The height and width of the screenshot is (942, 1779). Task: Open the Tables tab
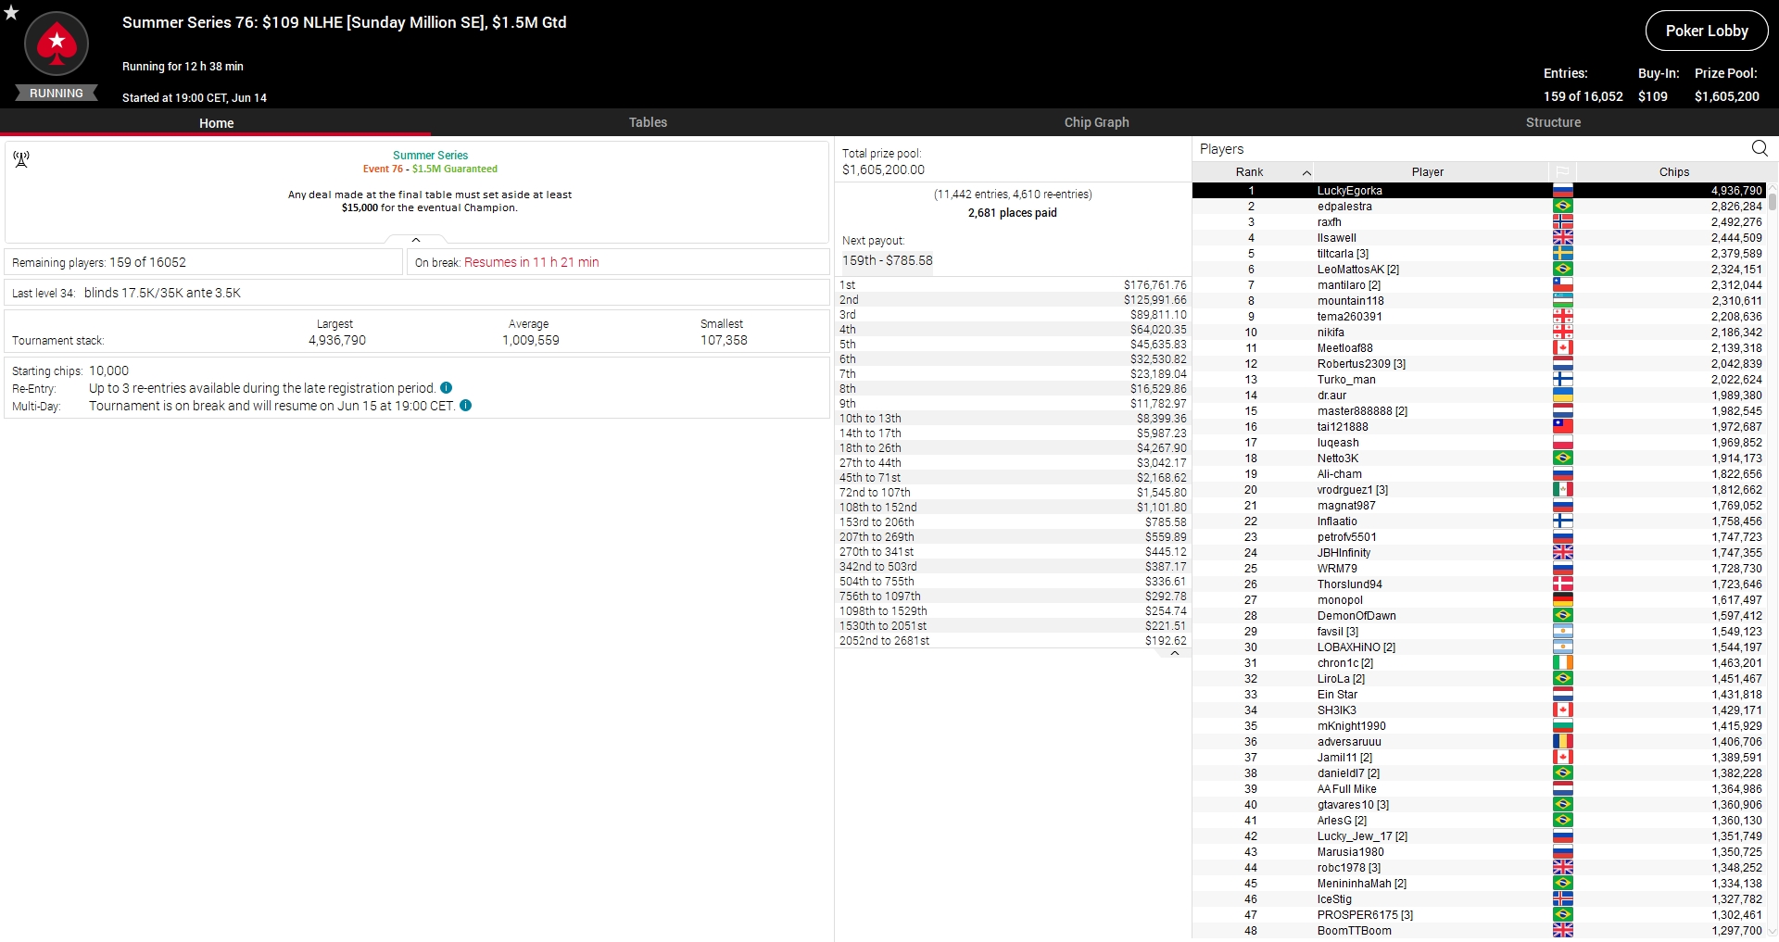(648, 122)
